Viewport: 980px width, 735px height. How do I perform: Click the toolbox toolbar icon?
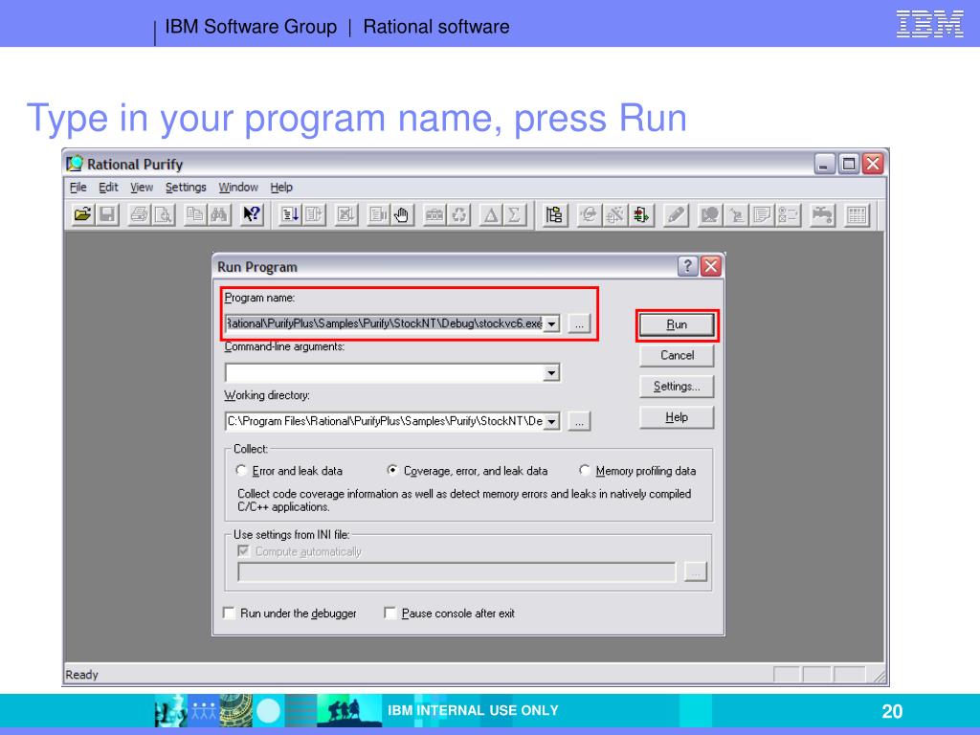(434, 215)
